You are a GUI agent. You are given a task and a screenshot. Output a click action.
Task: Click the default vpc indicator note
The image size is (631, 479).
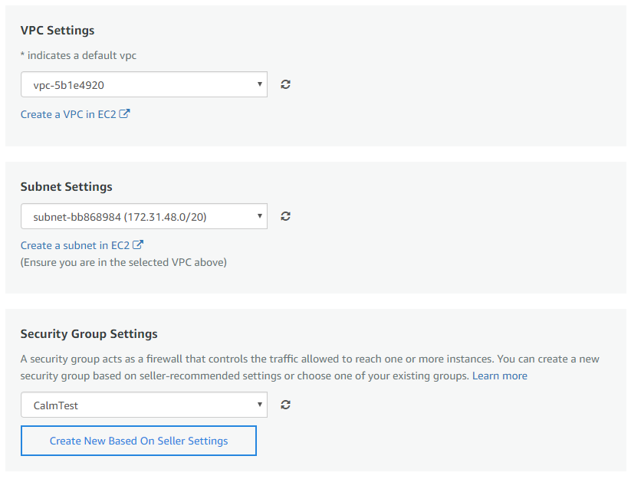(78, 55)
